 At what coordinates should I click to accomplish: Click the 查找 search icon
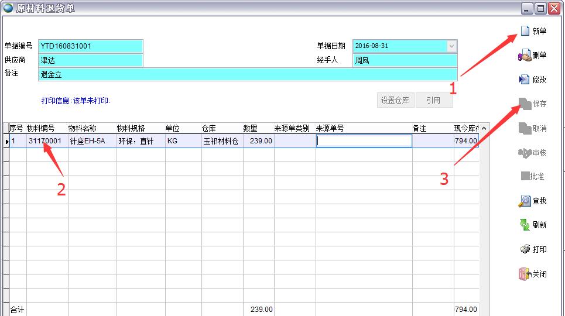(x=525, y=201)
